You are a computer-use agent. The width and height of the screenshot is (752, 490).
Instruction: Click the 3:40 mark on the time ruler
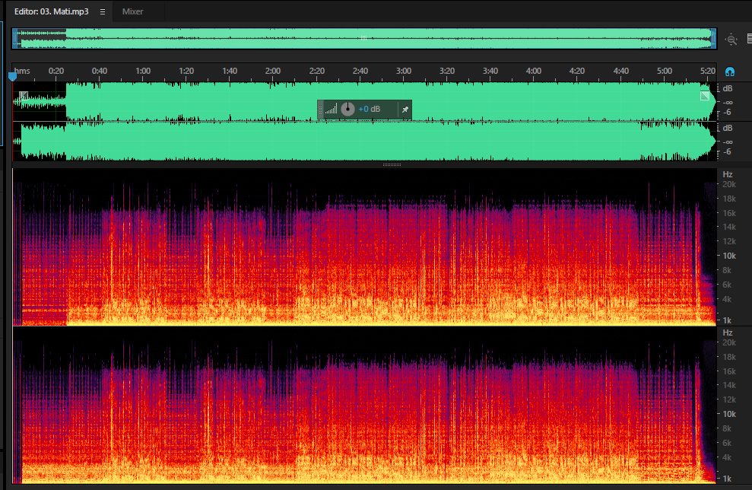pos(490,71)
